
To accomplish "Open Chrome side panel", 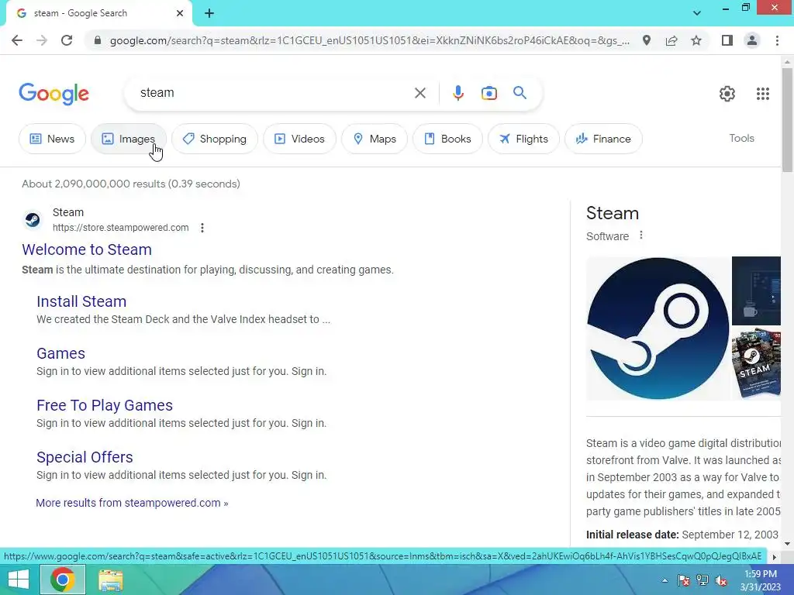I will [x=727, y=40].
